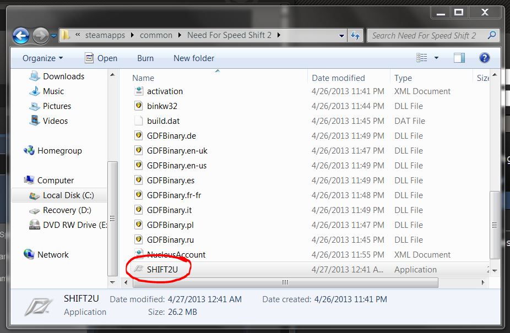This screenshot has width=510, height=333.
Task: Click the magnifier search icon
Action: tap(492, 35)
